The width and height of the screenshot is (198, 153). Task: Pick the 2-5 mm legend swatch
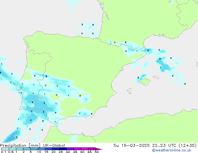pos(27,149)
